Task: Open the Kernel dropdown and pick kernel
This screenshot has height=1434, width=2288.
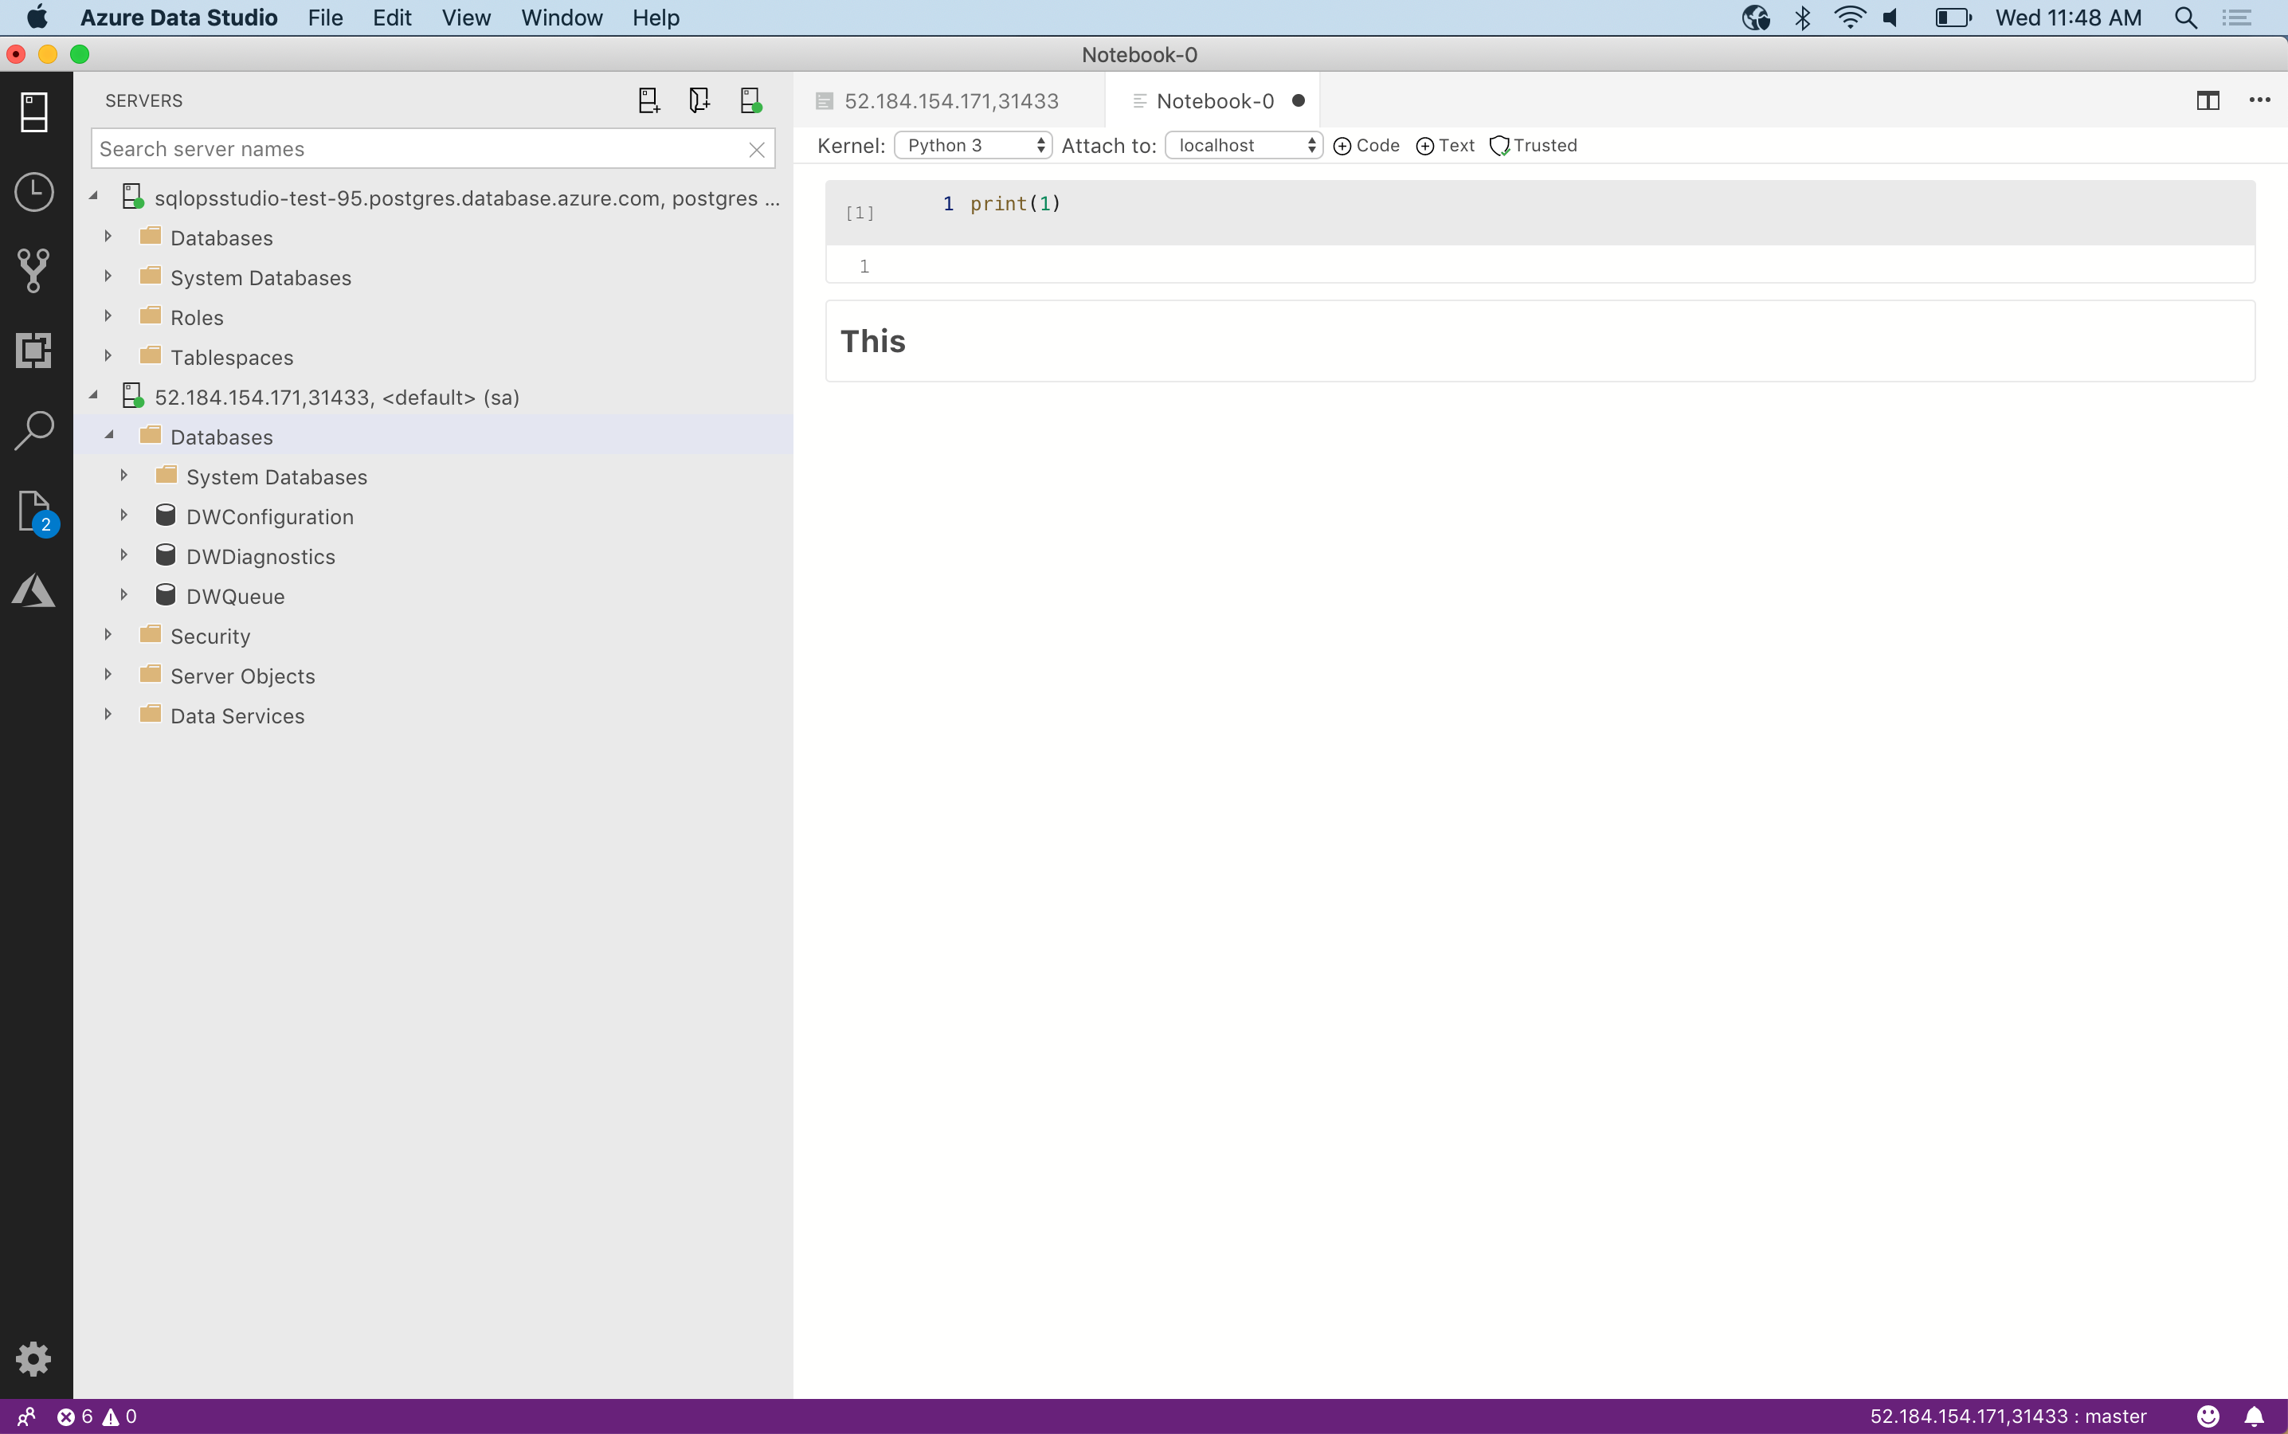Action: click(972, 144)
